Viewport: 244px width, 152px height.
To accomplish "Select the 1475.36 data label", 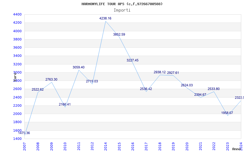I will (24, 133).
